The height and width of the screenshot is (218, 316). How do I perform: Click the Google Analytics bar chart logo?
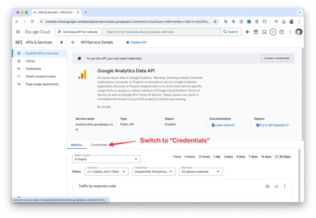82,74
